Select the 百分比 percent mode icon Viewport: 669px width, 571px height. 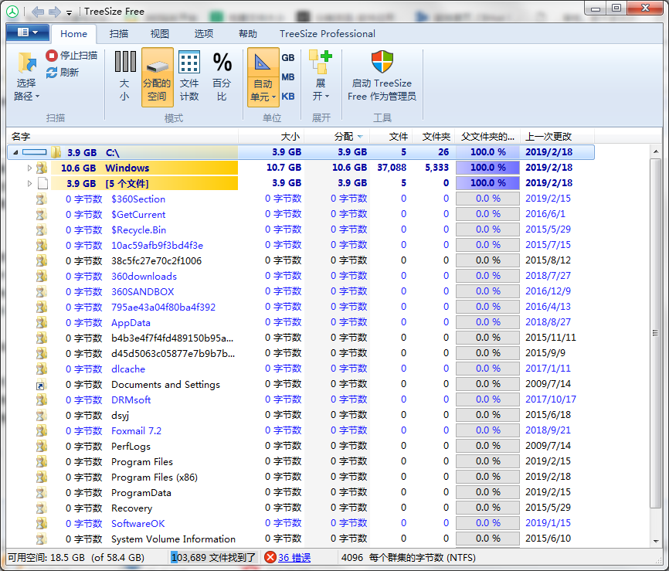click(x=222, y=63)
